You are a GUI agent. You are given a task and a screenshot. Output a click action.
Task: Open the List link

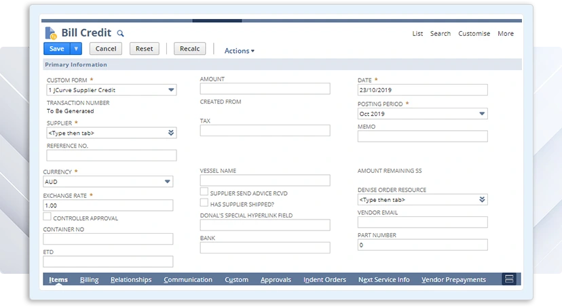[417, 34]
